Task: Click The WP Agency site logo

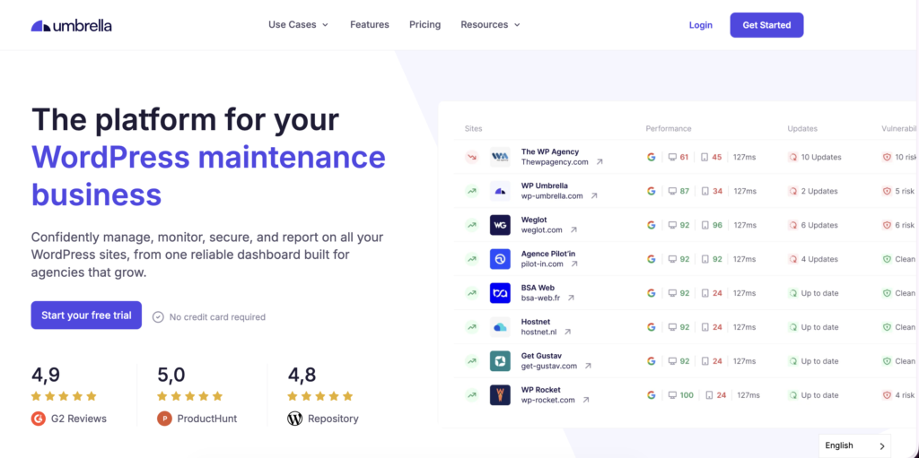Action: (500, 157)
